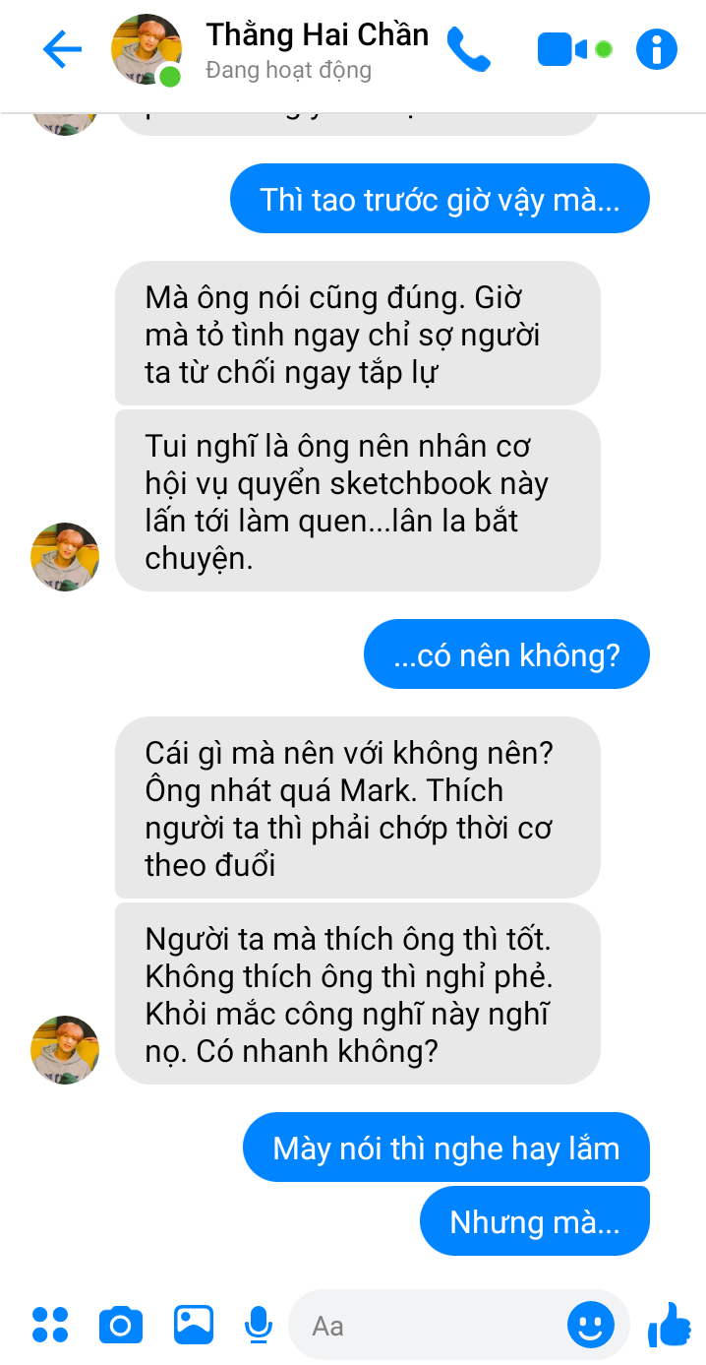Open the four-dot more apps menu

pos(50,1325)
